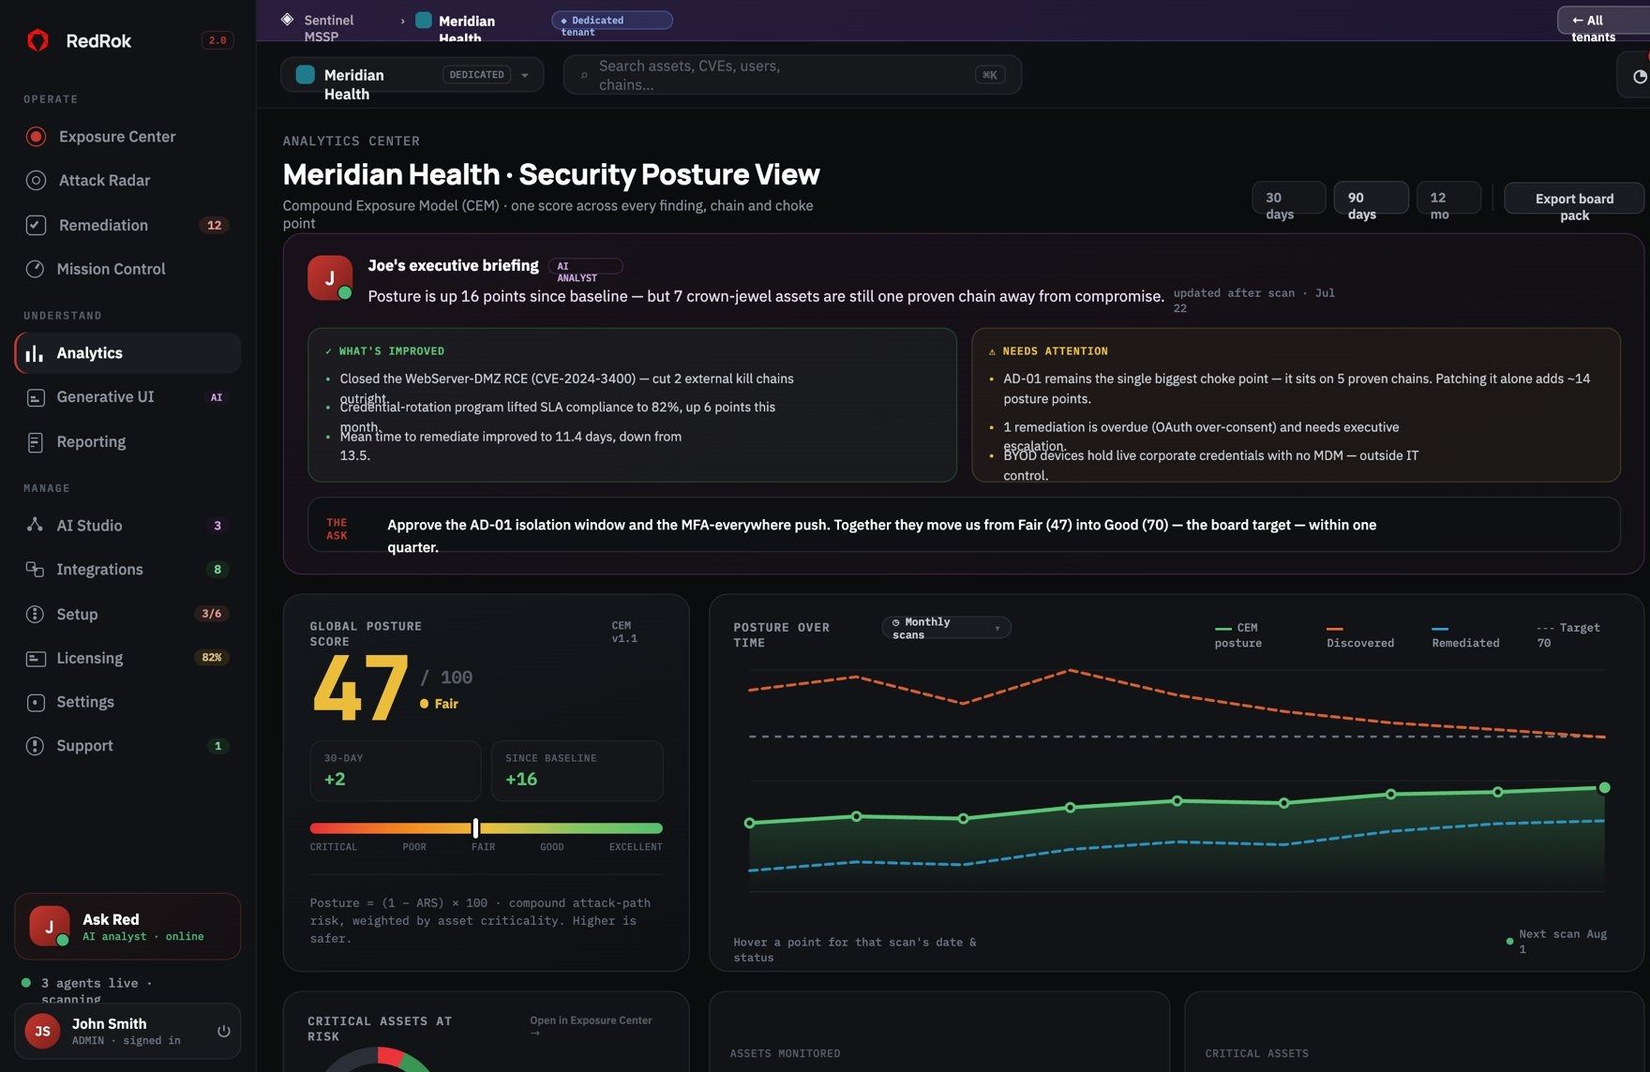Open Exposure Center from sidebar

(127, 137)
